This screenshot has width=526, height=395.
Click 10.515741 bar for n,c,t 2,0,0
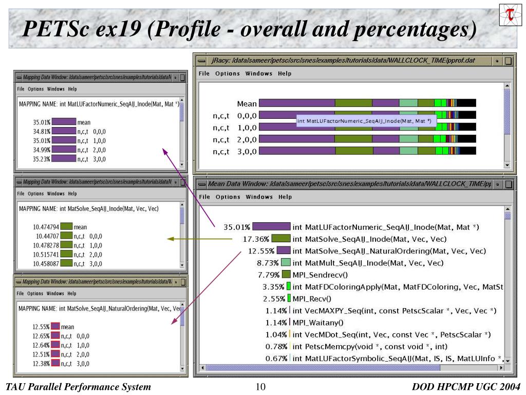[x=66, y=254]
